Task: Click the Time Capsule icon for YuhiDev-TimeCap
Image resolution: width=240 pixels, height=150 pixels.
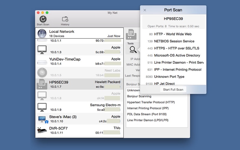Action: pyautogui.click(x=42, y=62)
